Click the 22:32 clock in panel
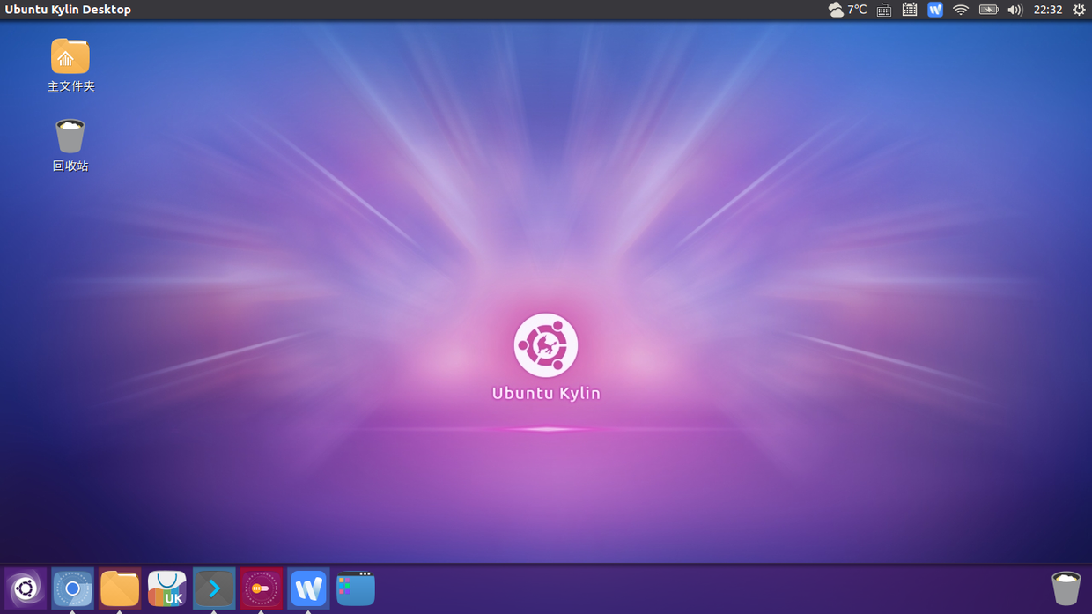 1048,10
